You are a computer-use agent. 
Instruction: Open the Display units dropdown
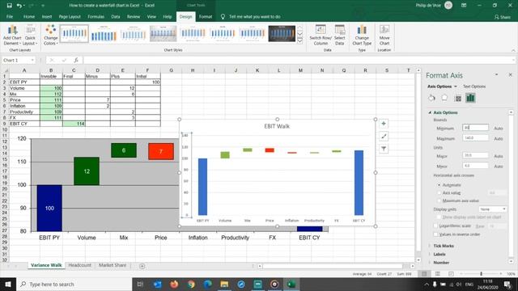pyautogui.click(x=492, y=209)
